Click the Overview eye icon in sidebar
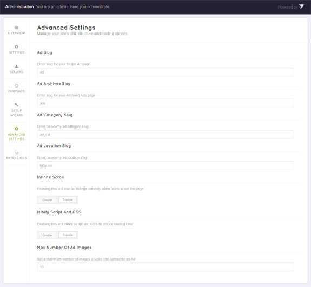This screenshot has width=311, height=287. coord(16,28)
